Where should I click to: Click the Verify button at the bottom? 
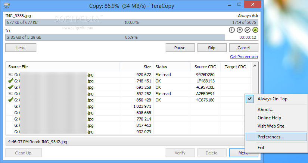point(180,153)
